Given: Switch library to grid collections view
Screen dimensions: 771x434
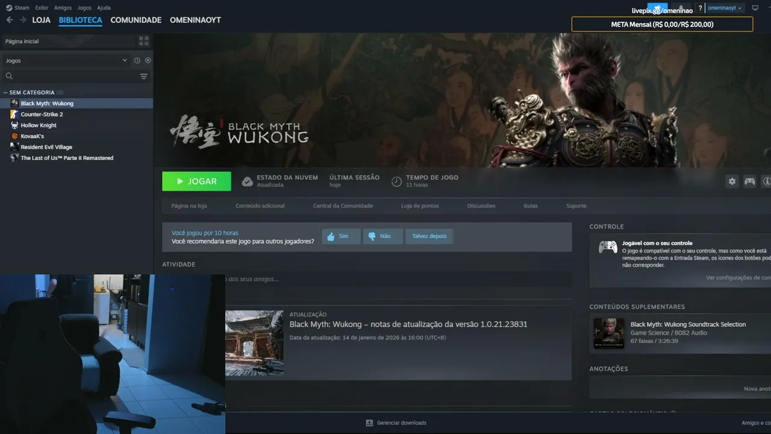Looking at the screenshot, I should point(143,41).
